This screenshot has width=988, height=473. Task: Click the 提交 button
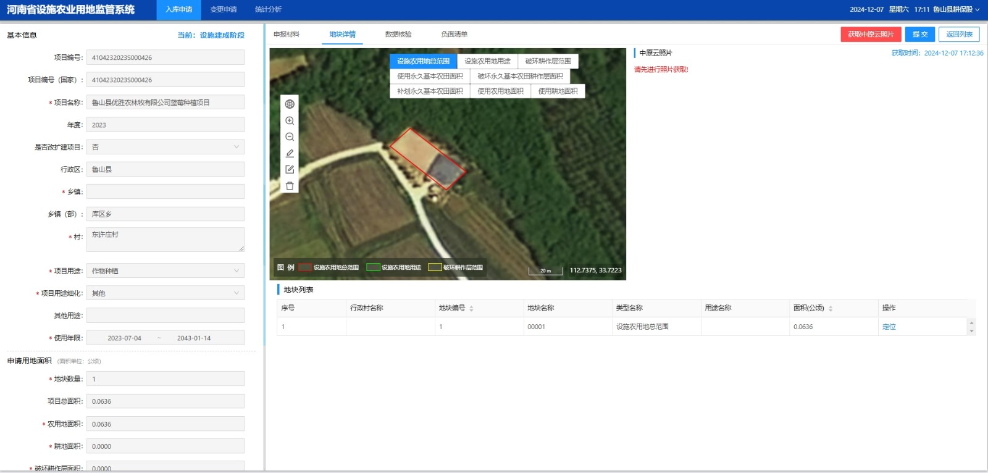(x=920, y=35)
